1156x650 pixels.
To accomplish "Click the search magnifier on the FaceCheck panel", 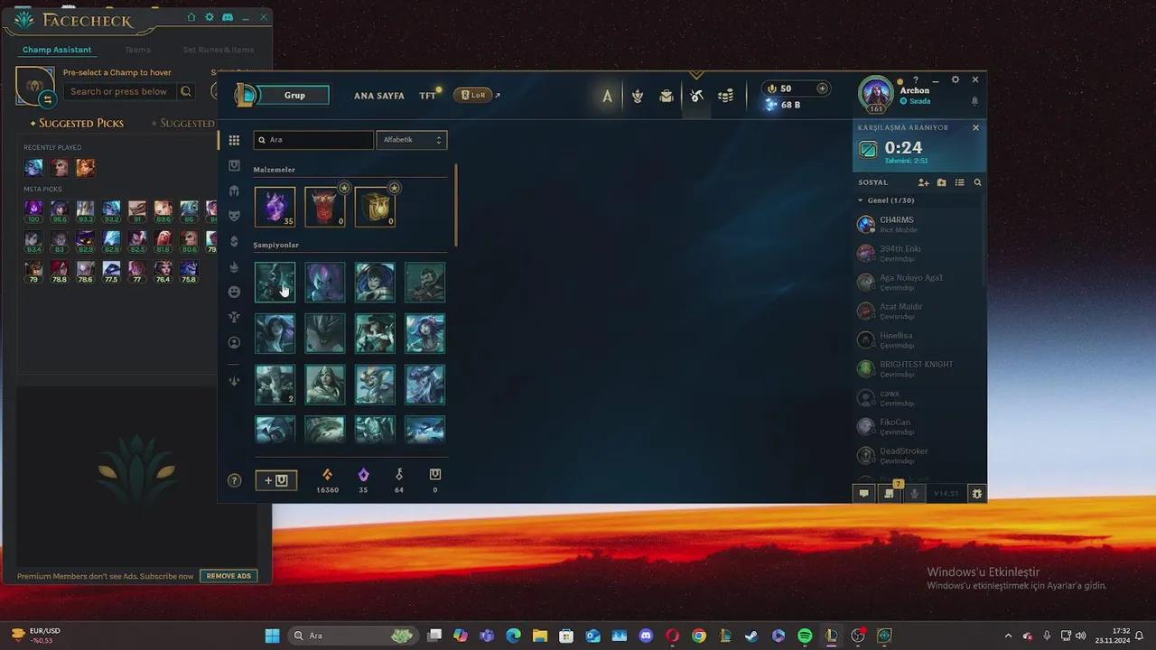I will point(186,91).
